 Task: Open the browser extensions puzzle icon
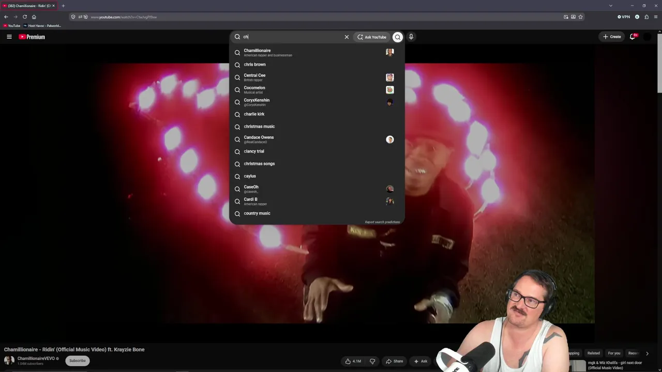[646, 17]
